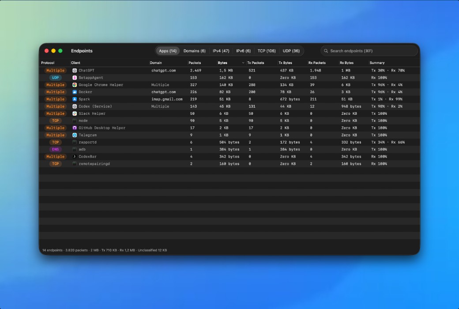Click the SetappAgent app icon
459x309 pixels.
[x=75, y=78]
